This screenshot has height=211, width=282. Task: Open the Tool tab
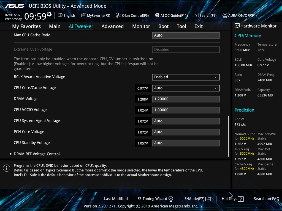(181, 26)
